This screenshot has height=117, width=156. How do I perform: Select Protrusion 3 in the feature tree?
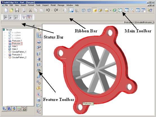pos(17,55)
